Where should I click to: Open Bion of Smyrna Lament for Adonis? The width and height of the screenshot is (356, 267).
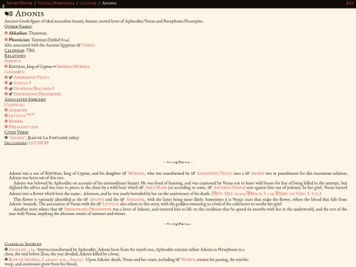pos(45,260)
